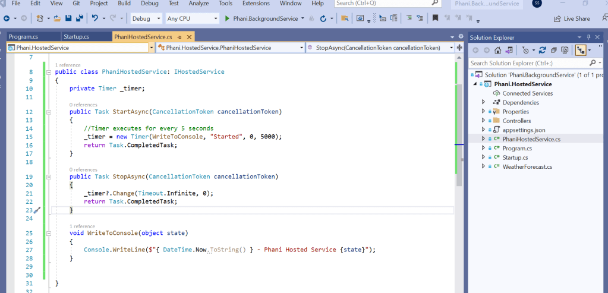This screenshot has height=293, width=608.
Task: Open the Any CPU platform dropdown
Action: point(191,18)
